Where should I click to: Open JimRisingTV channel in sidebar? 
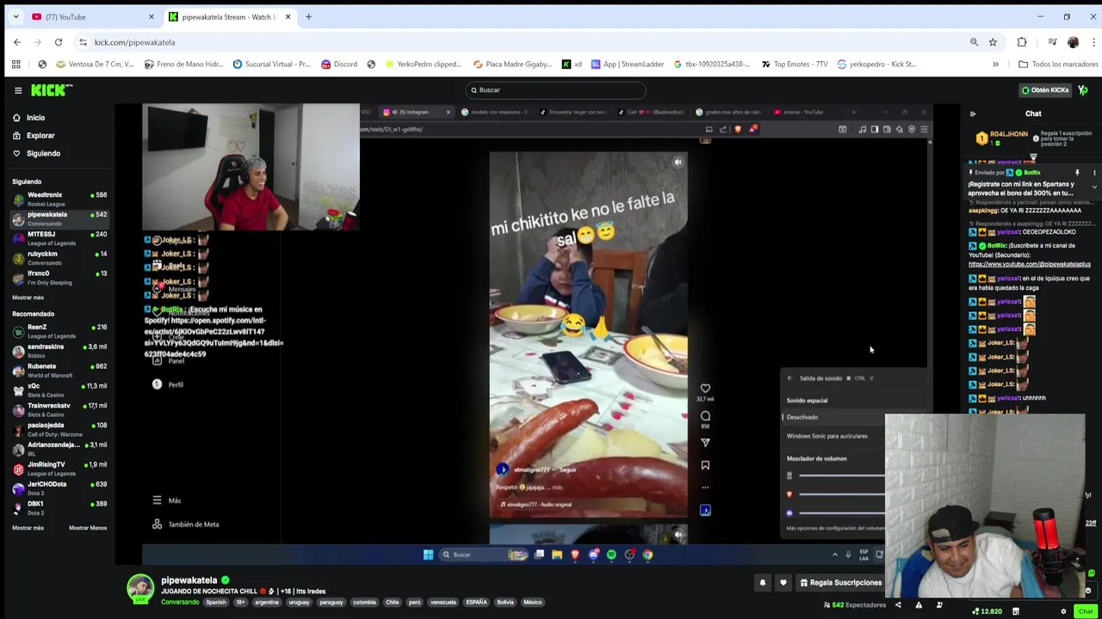59,469
